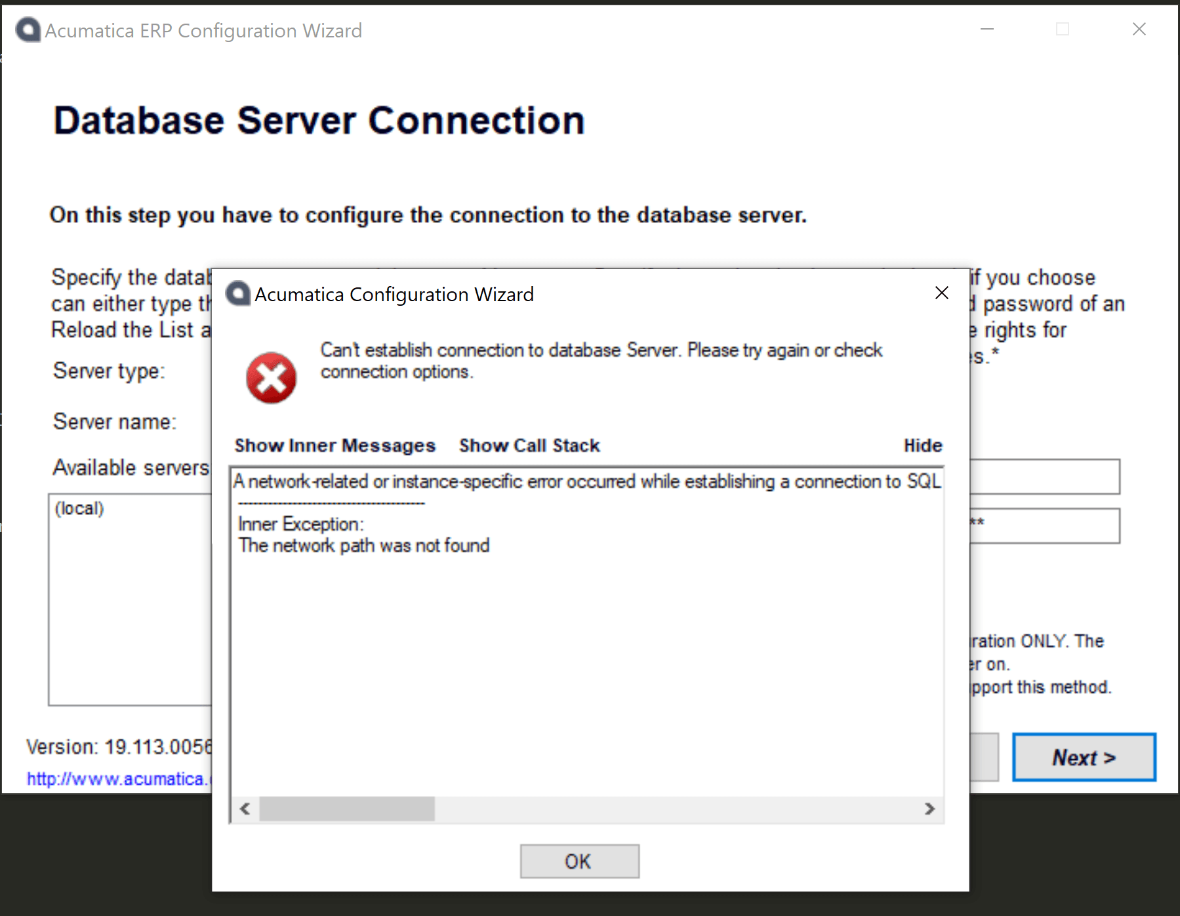The image size is (1180, 916).
Task: Show Inner Messages in the error dialog
Action: [335, 446]
